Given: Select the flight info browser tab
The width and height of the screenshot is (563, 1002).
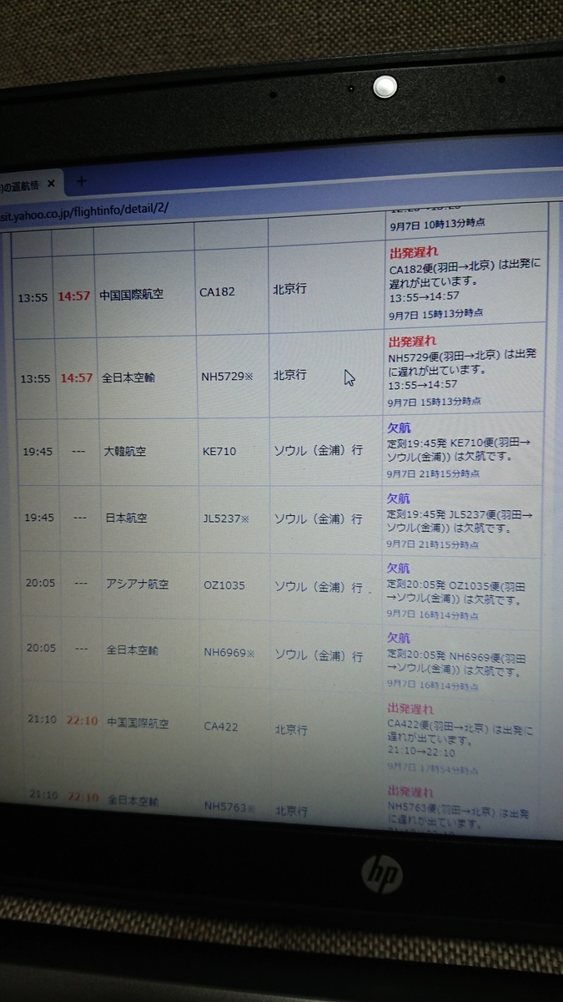Looking at the screenshot, I should (x=29, y=185).
